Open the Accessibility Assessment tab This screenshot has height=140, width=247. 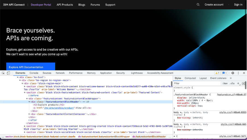coord(160,73)
